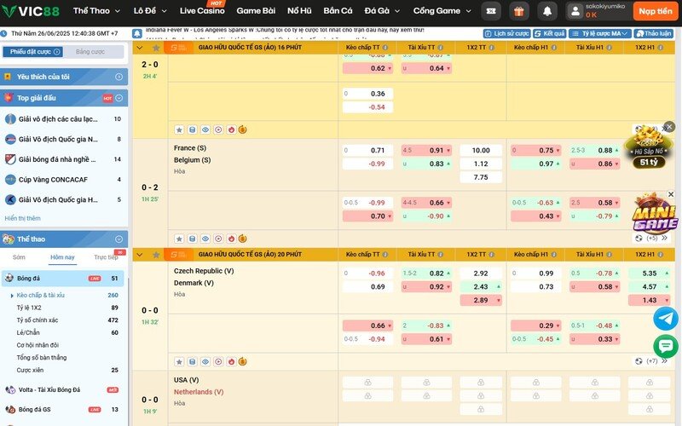Toggle eye icon under Czech Republic-Denmark match
The height and width of the screenshot is (426, 682).
pos(205,361)
